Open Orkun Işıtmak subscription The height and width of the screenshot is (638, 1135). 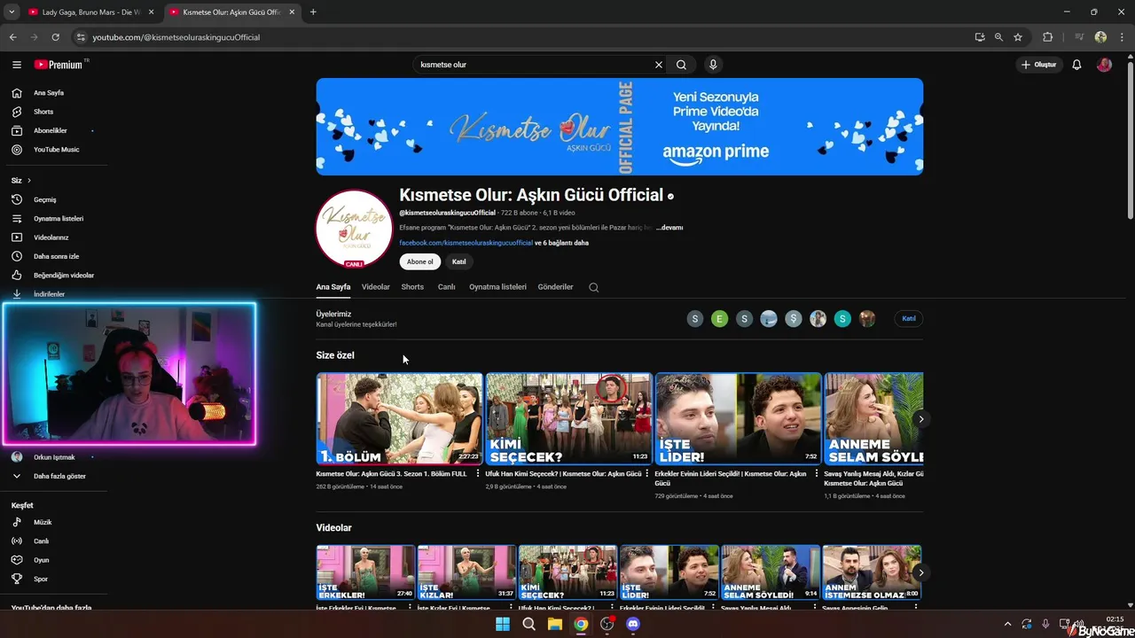(53, 457)
